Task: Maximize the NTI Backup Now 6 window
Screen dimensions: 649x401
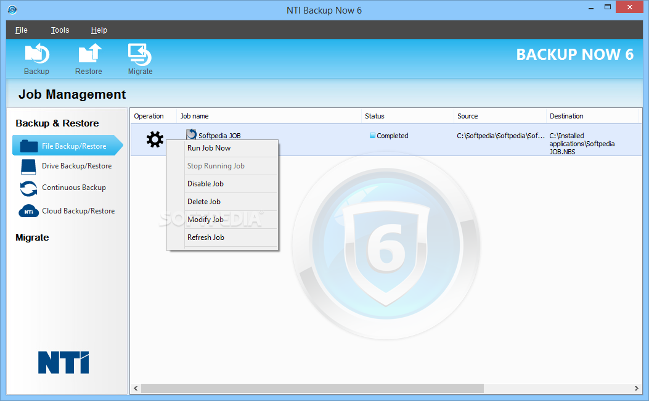Action: tap(608, 7)
